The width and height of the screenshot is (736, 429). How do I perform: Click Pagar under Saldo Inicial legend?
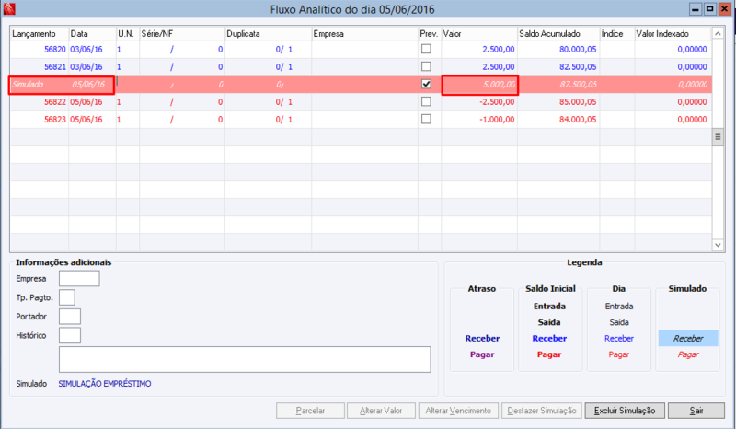[x=549, y=354]
